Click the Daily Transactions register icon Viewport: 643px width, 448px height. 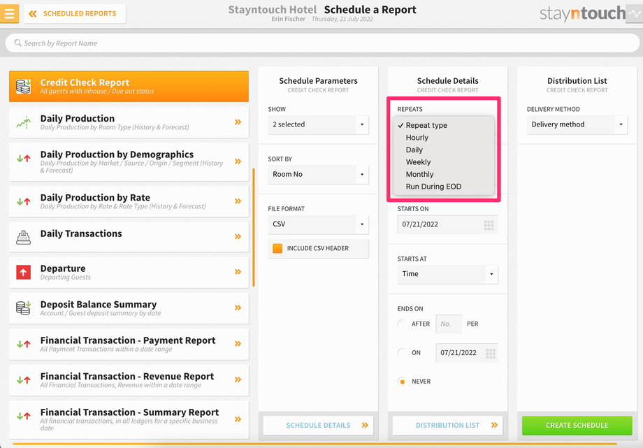[23, 237]
